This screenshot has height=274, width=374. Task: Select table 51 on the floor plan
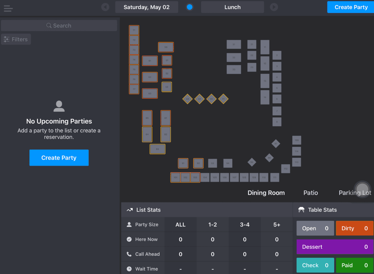(167, 60)
